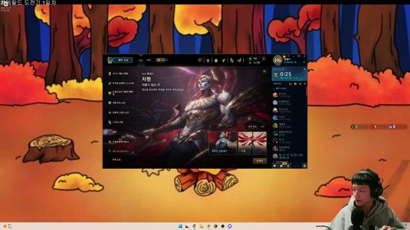Open the Store coins icon
This screenshot has width=410, height=230.
[x=239, y=60]
